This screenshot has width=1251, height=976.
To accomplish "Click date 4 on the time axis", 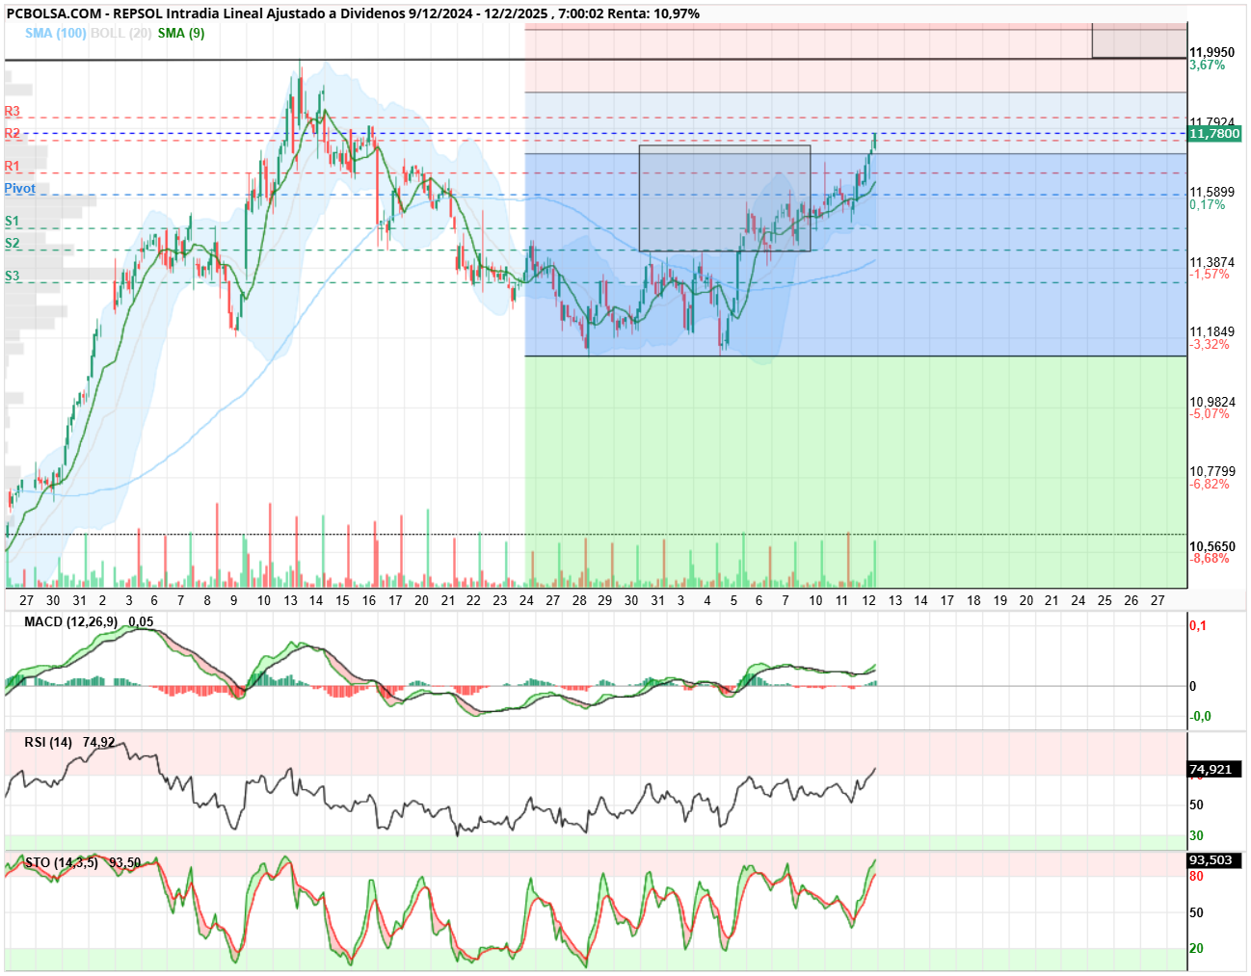I will [707, 600].
